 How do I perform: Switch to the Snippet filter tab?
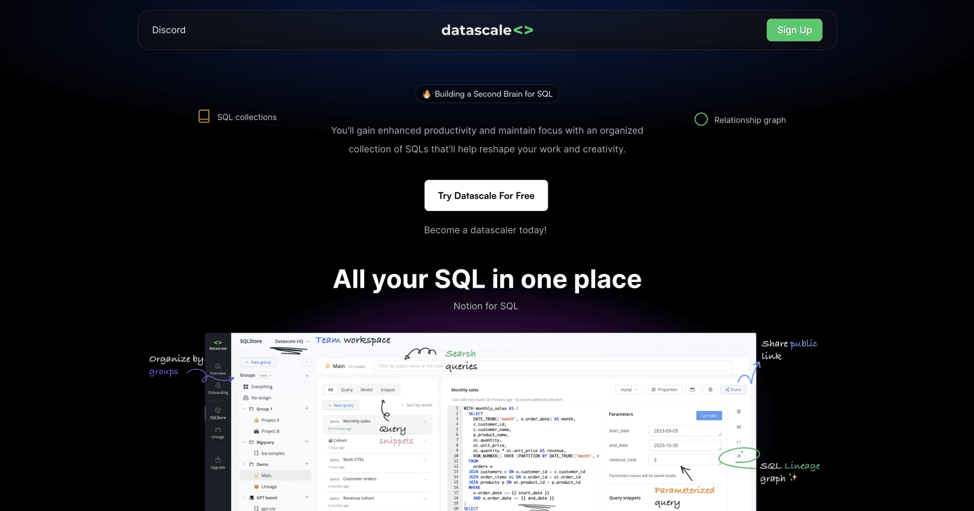387,389
